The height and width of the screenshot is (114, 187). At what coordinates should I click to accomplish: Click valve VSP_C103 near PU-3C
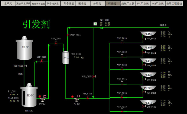coord(88,97)
